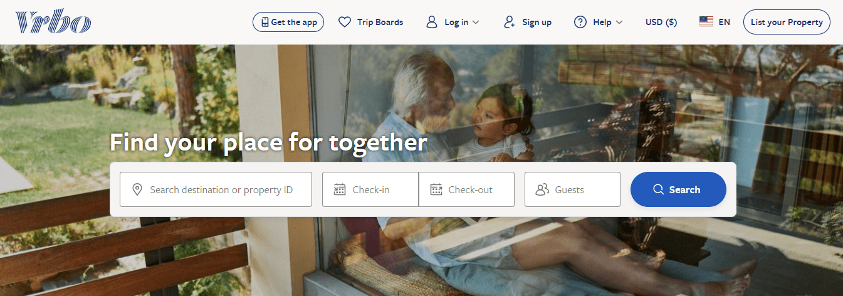This screenshot has width=843, height=296.
Task: Expand the Log in dropdown chevron
Action: 476,23
